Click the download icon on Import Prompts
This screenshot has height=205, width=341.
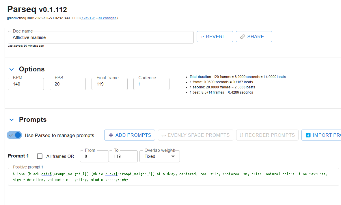click(308, 135)
